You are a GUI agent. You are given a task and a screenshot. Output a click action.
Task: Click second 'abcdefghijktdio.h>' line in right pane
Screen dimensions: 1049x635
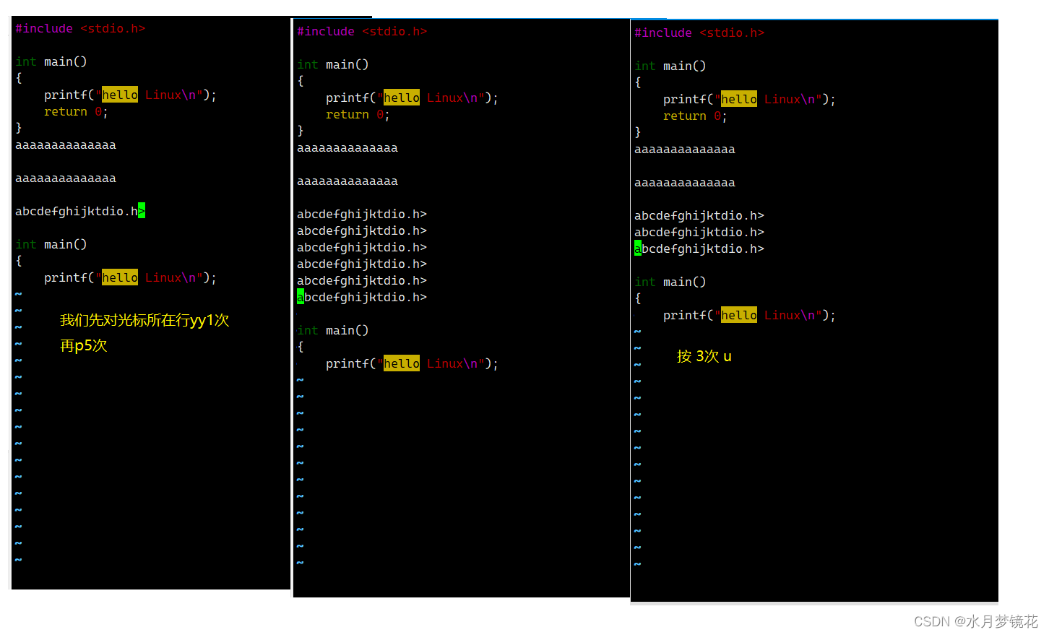coord(699,233)
